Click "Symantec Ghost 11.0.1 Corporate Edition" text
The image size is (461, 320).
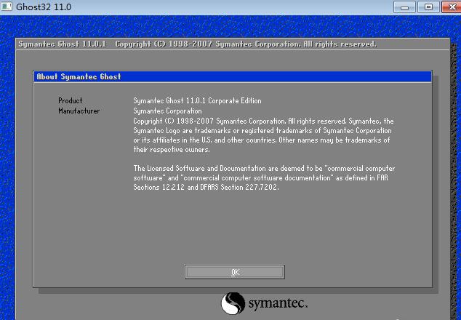(x=197, y=100)
